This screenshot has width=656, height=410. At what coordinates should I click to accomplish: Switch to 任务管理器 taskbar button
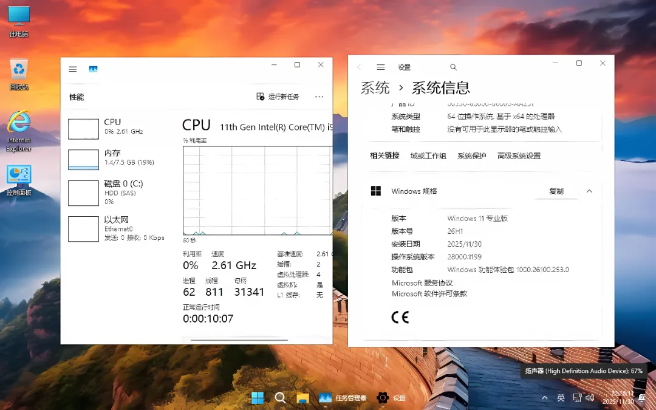(343, 397)
